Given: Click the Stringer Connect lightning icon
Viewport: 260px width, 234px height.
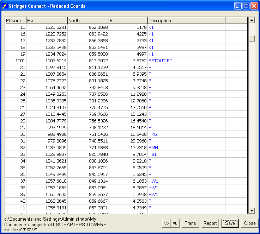Looking at the screenshot, I should pos(5,6).
